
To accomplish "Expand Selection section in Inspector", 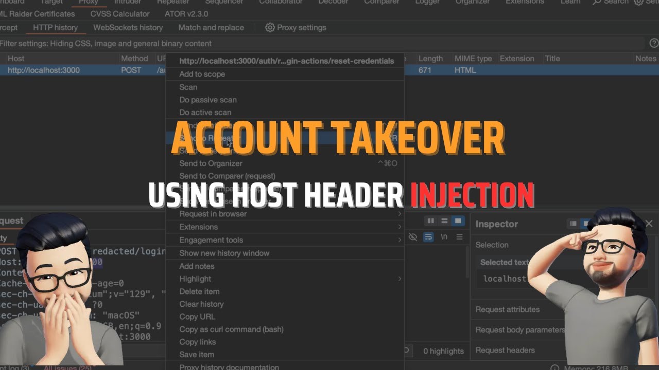I will point(492,245).
